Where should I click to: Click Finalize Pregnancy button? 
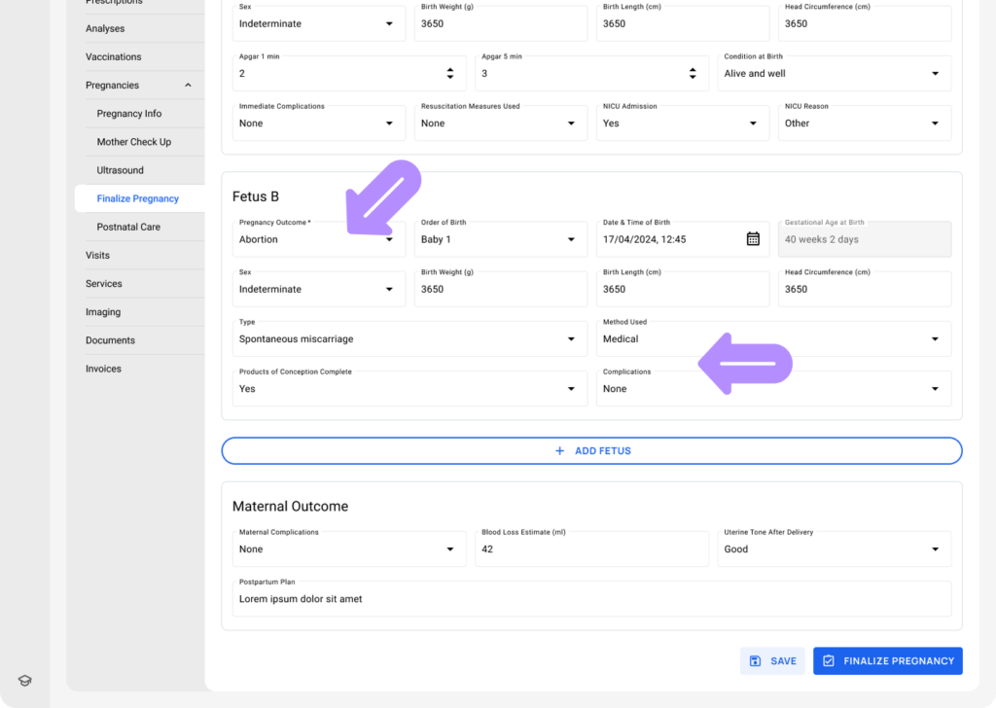click(x=887, y=661)
